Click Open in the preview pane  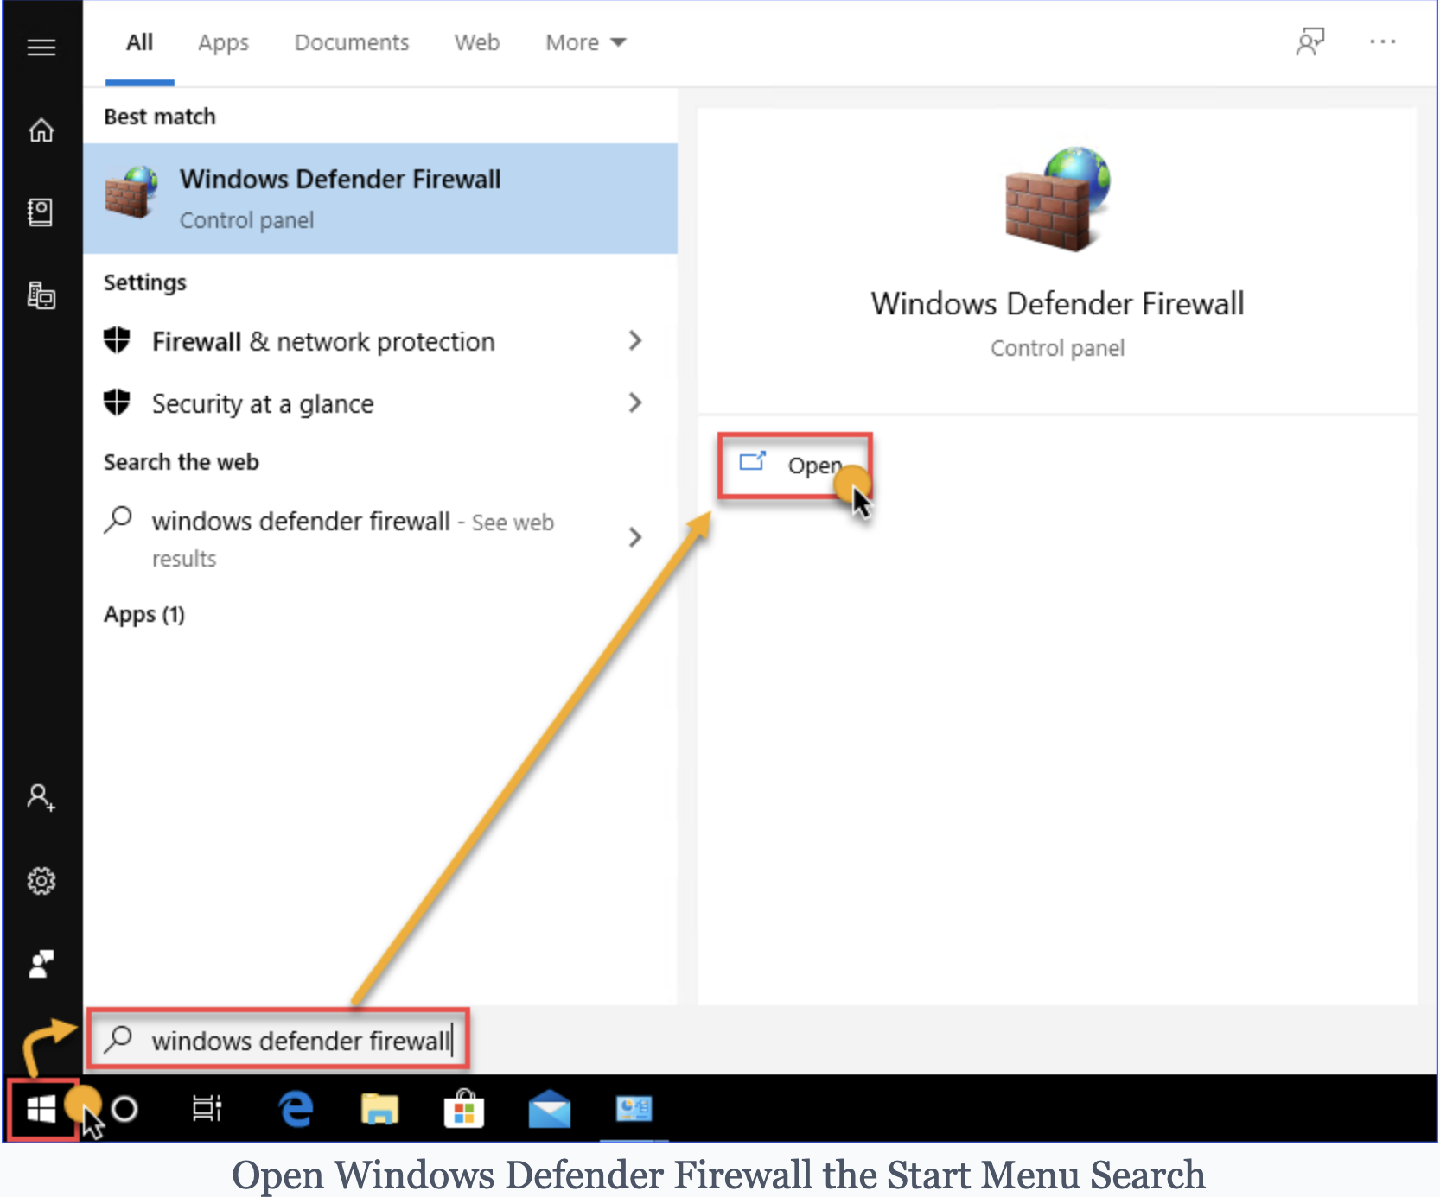click(794, 465)
